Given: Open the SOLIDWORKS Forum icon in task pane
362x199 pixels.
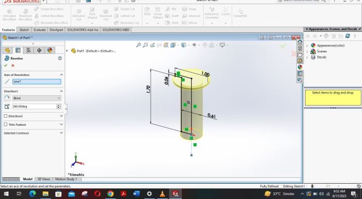Looking at the screenshot, I should coord(300,80).
